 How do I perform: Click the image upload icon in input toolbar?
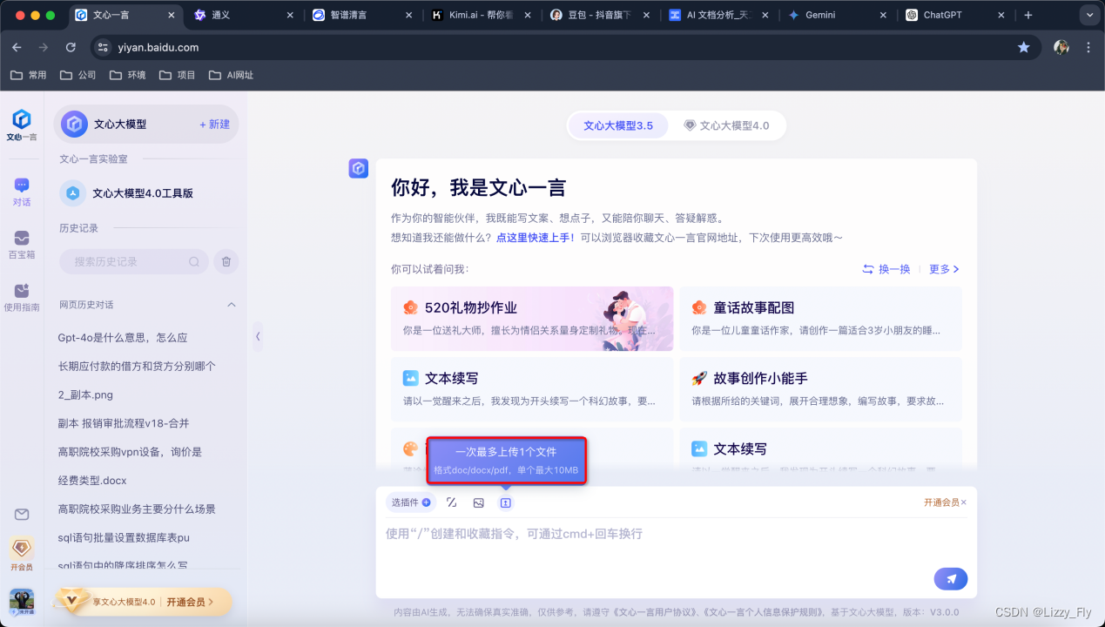[x=478, y=502]
